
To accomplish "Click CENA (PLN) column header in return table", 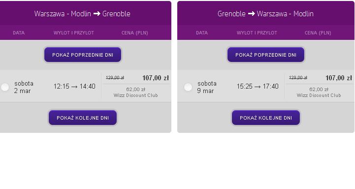I will [318, 33].
